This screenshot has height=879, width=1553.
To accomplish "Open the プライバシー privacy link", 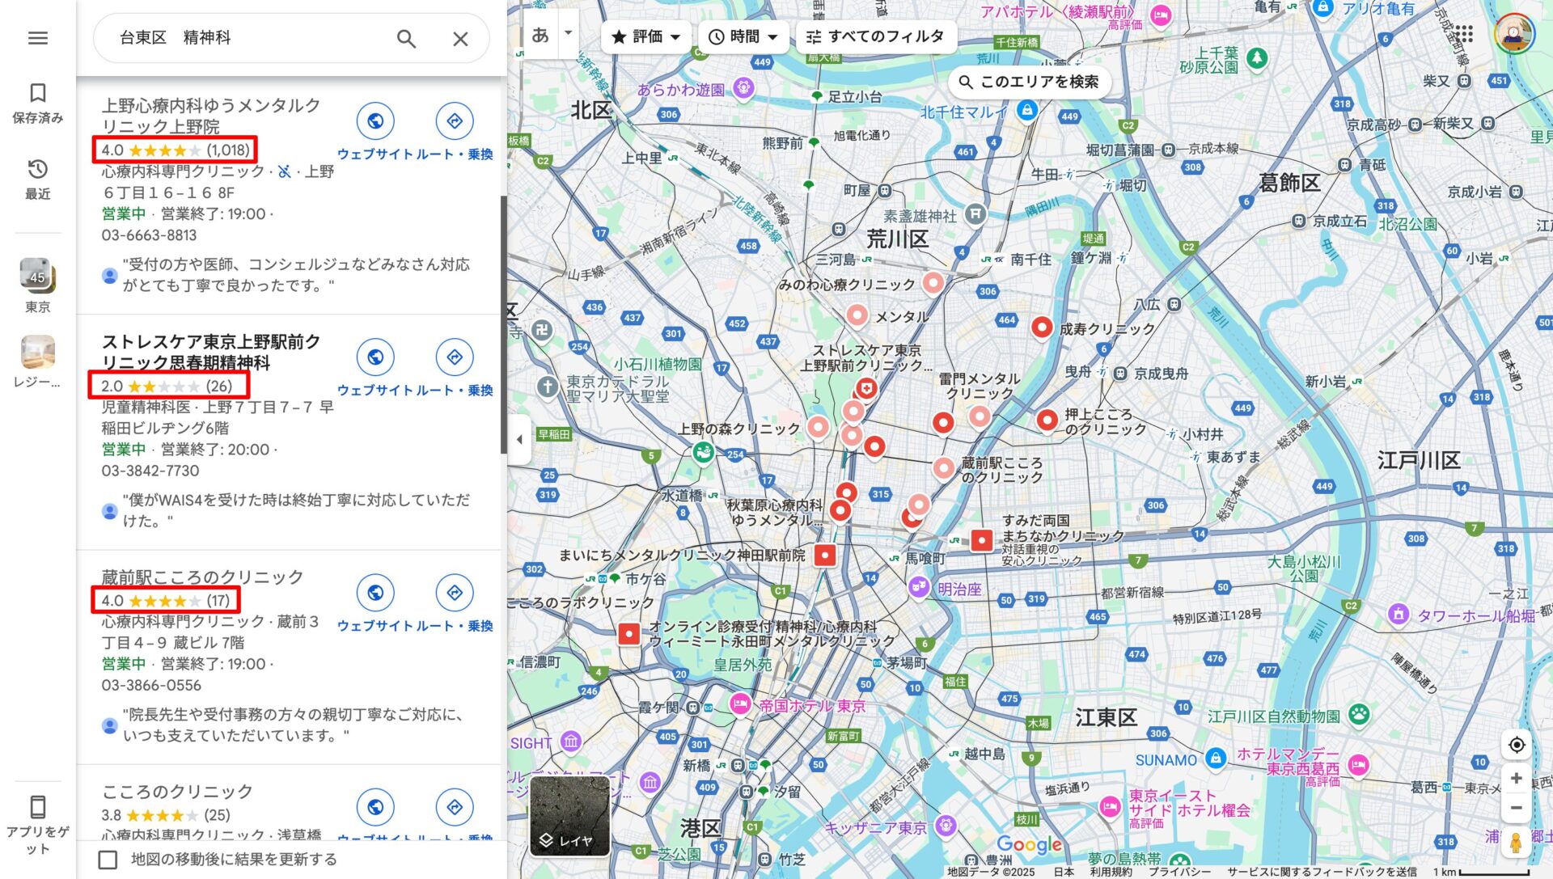I will tap(1180, 872).
